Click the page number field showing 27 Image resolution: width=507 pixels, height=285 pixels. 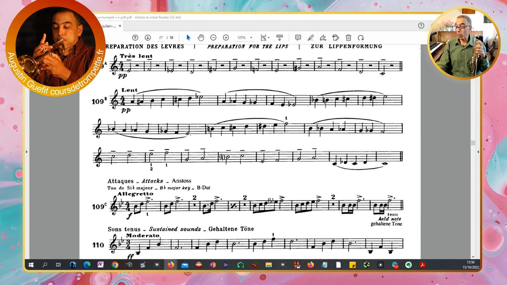tap(162, 38)
